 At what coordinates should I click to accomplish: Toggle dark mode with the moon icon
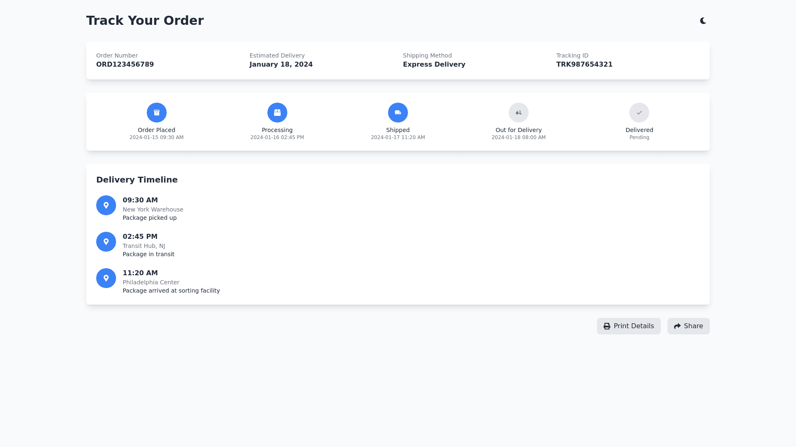(703, 21)
